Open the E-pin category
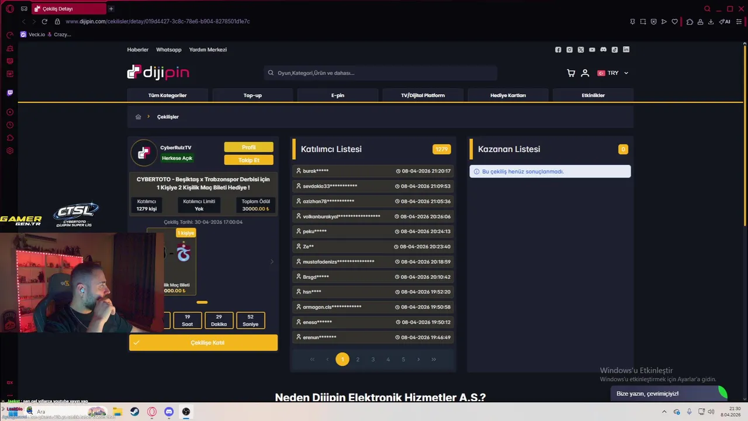The width and height of the screenshot is (748, 421). 338,95
